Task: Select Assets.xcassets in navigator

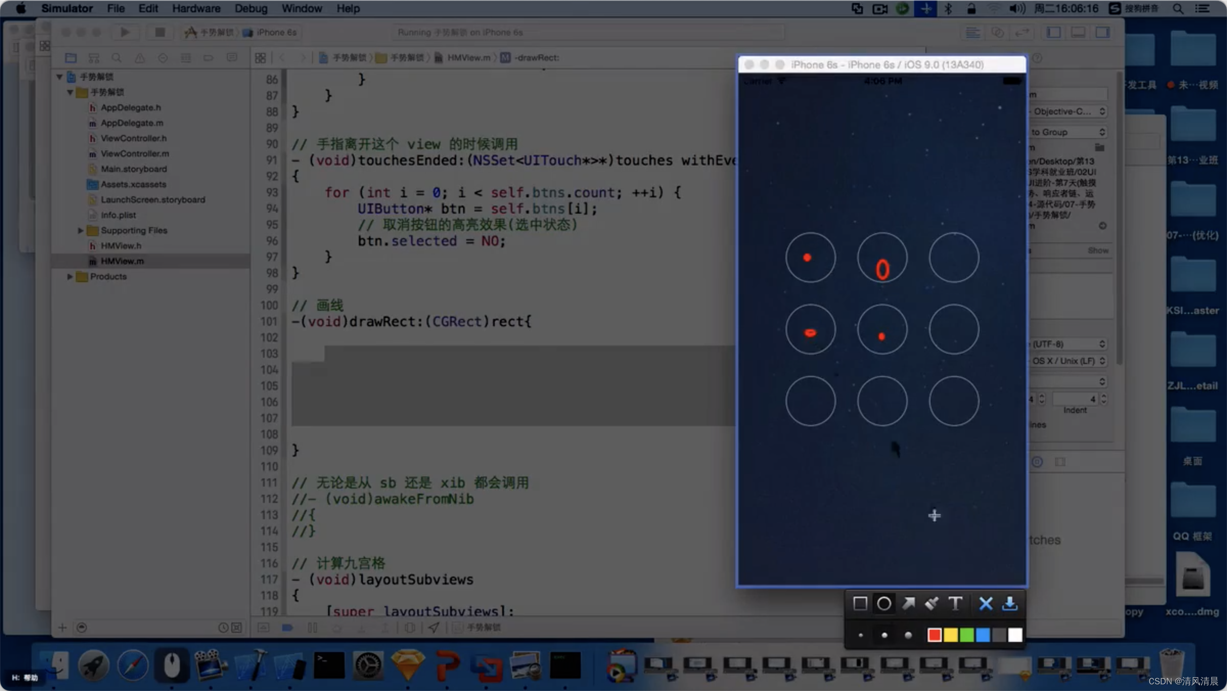Action: tap(133, 184)
